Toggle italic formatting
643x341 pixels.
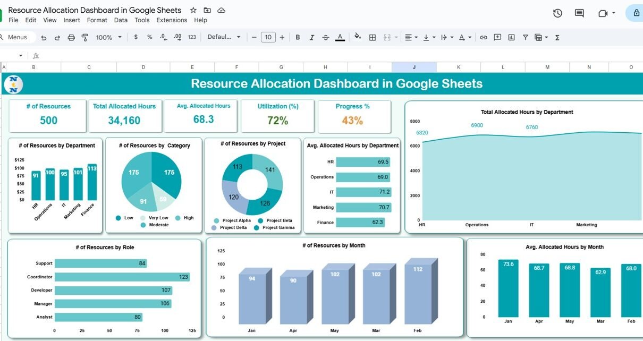pos(311,37)
